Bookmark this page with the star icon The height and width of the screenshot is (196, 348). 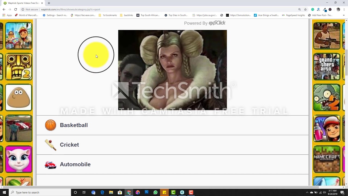(306, 9)
